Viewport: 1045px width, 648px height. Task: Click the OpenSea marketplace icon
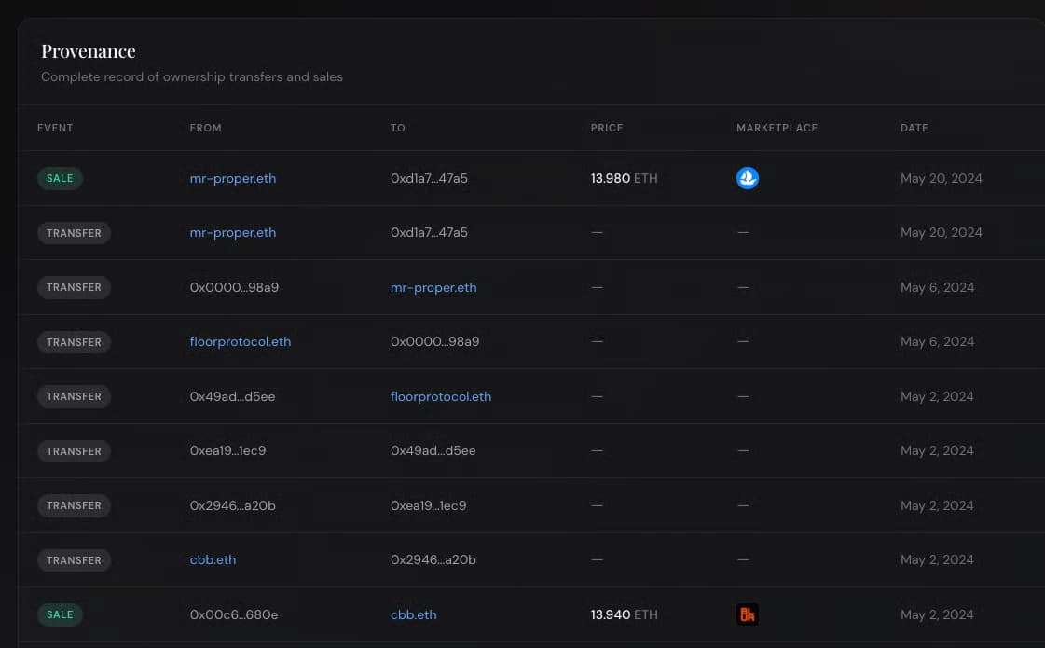747,178
